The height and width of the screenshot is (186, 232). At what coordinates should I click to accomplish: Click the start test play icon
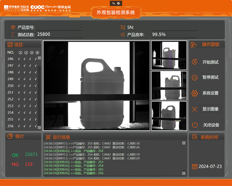[x=195, y=62]
